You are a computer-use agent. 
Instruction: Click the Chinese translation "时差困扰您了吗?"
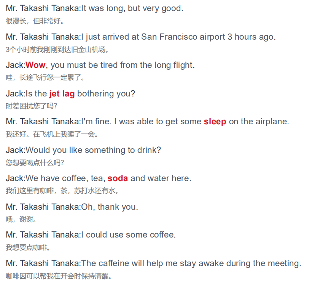(31, 106)
